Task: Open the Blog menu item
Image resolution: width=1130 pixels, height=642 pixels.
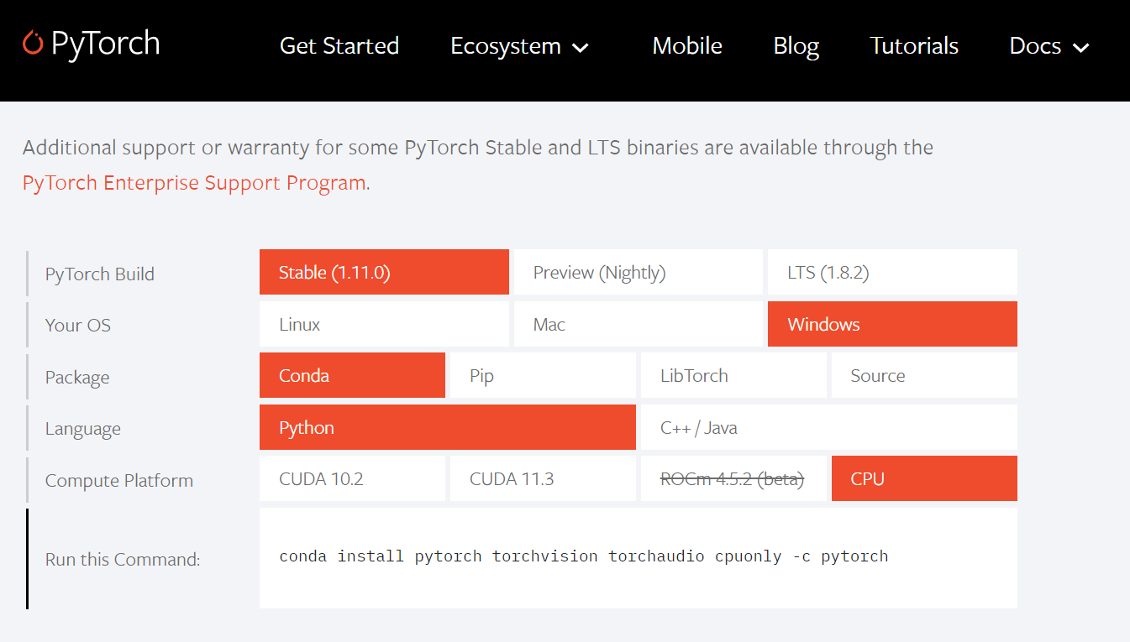Action: pos(796,45)
